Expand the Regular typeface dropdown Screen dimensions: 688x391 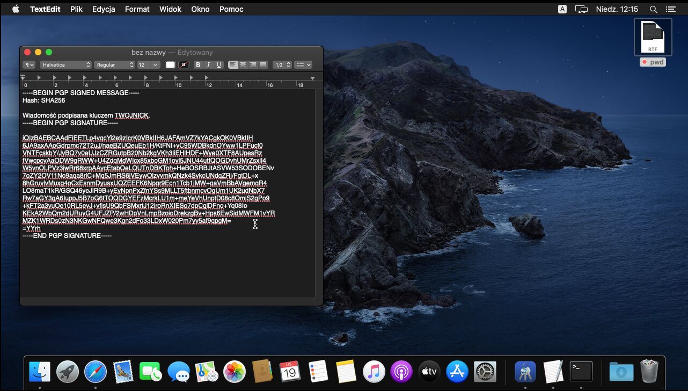(x=115, y=65)
